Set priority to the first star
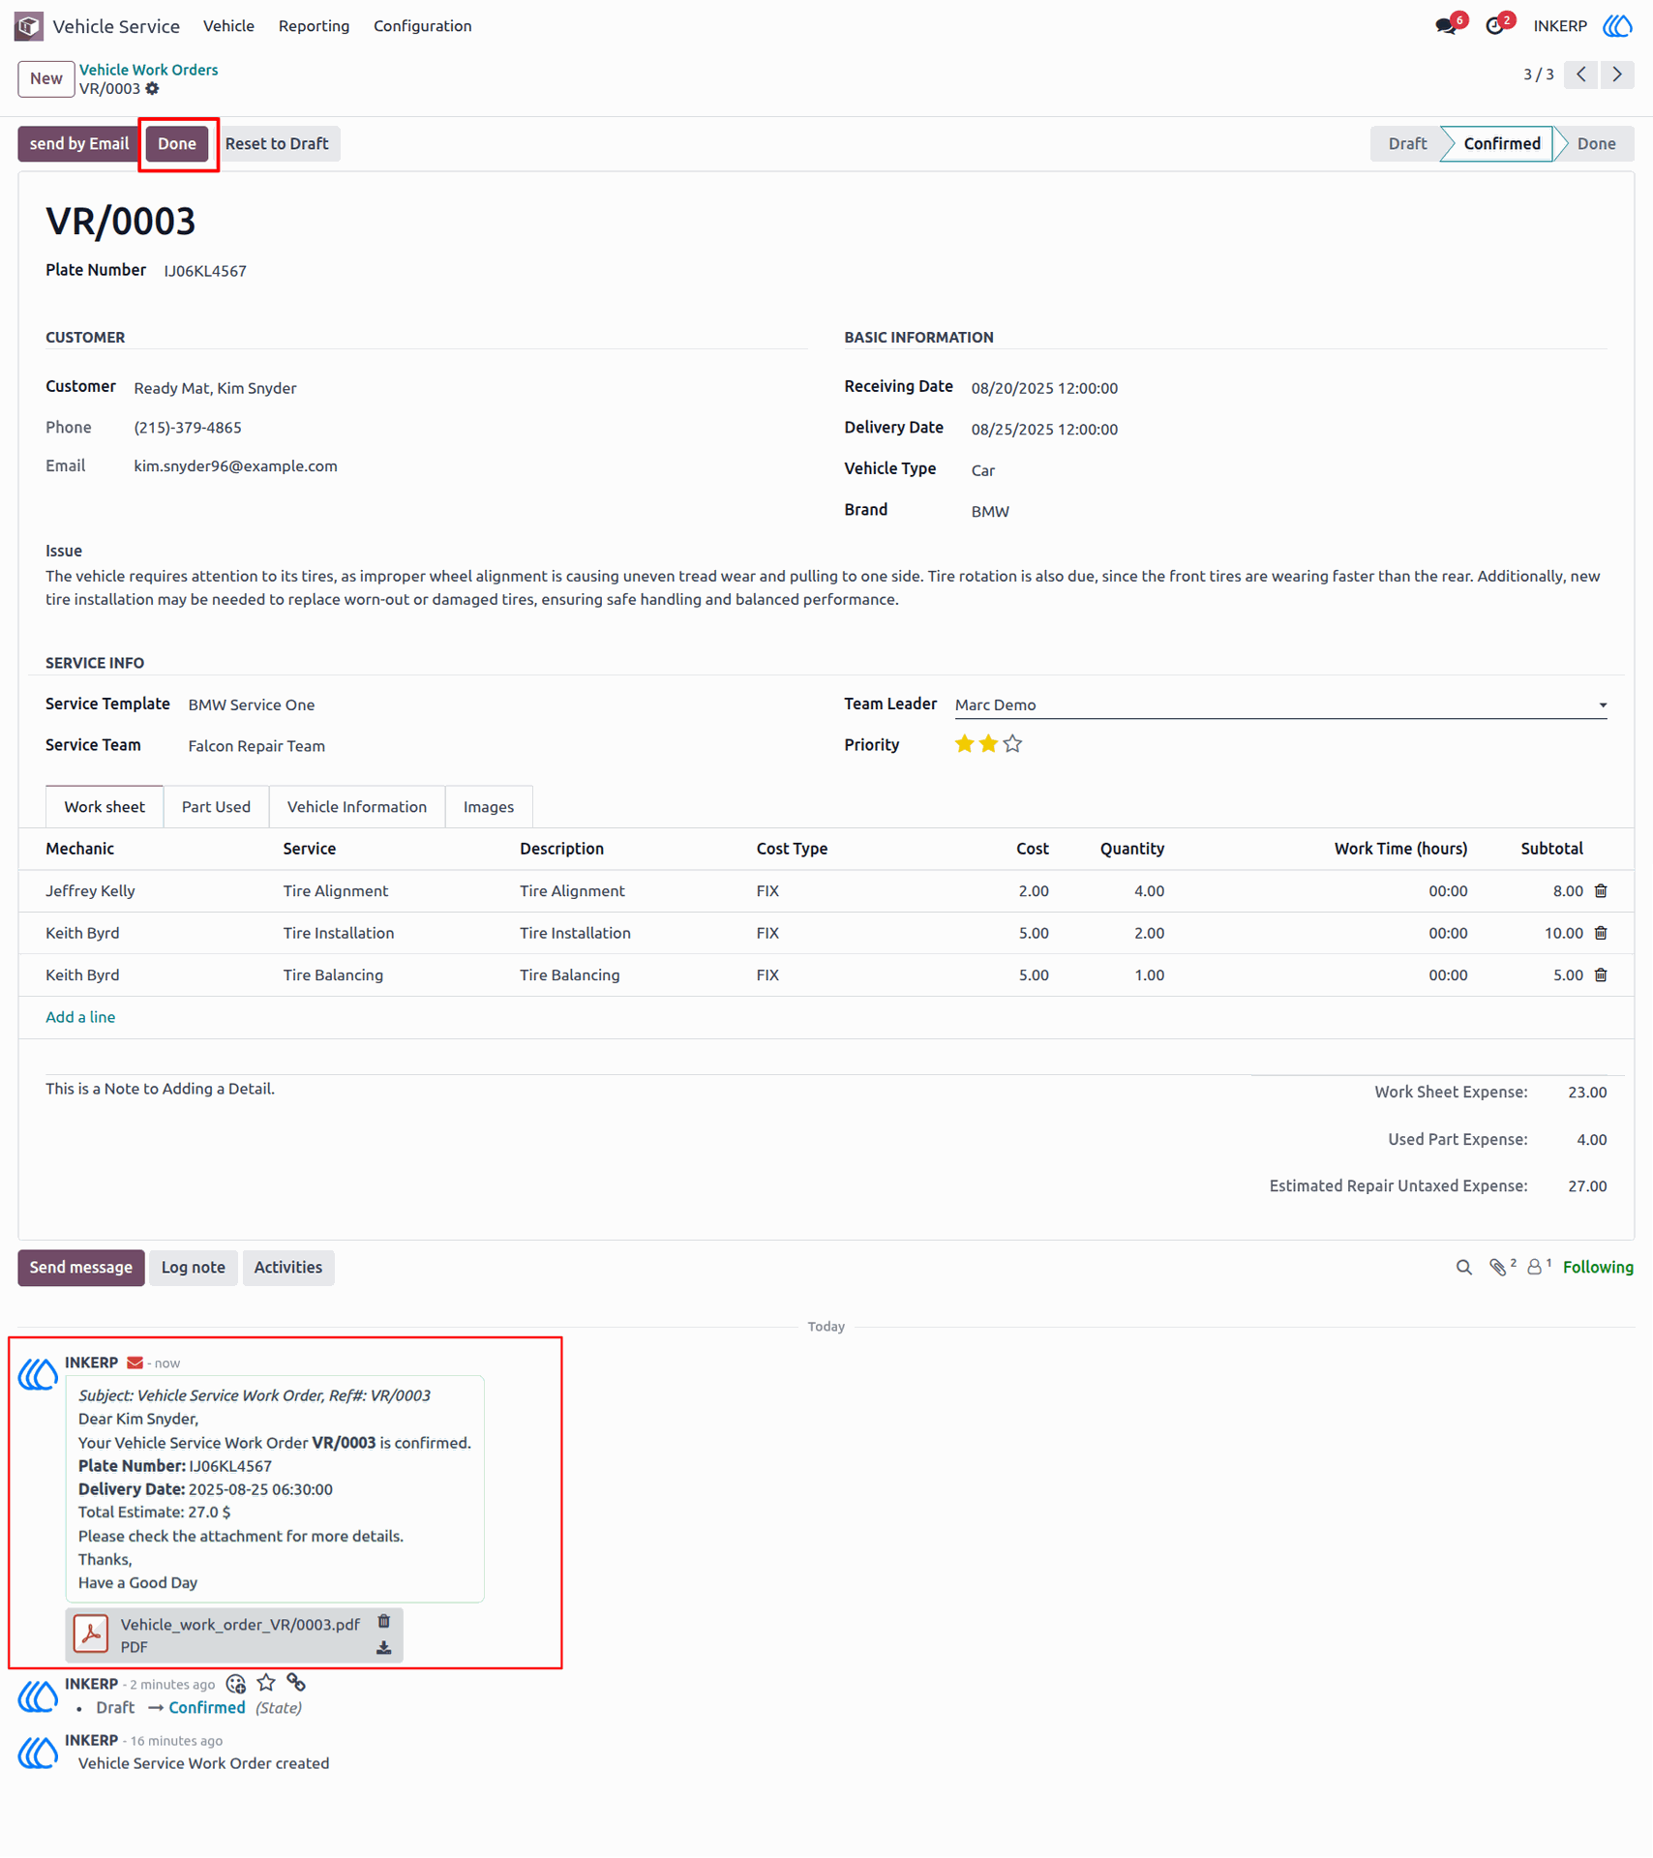 click(x=964, y=744)
